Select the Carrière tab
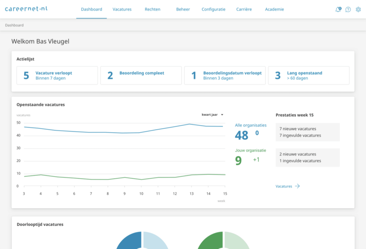 click(x=244, y=10)
